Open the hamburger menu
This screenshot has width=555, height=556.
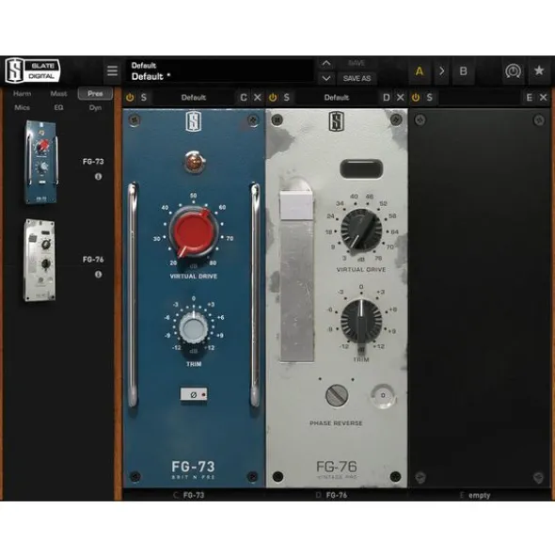click(113, 71)
